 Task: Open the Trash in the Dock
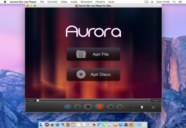point(144,125)
